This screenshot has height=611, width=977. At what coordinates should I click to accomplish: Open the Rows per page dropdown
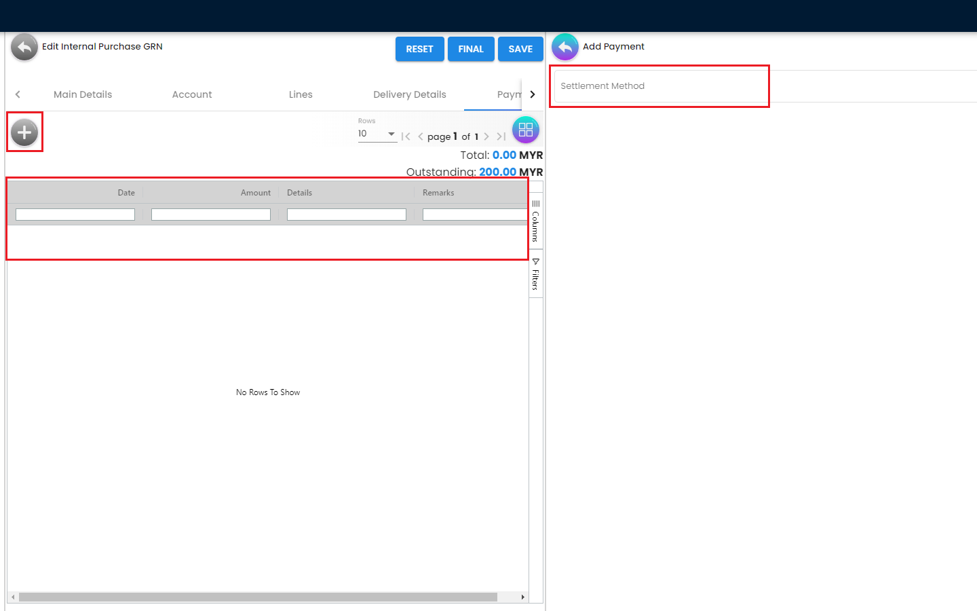coord(377,134)
